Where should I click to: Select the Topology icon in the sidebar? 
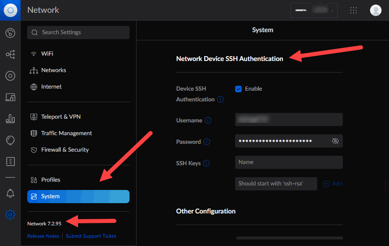[x=10, y=54]
